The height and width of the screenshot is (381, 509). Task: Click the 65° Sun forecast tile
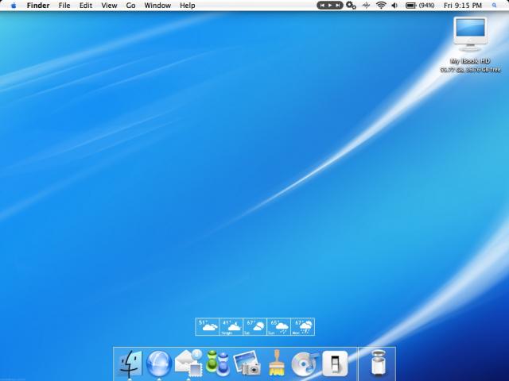point(278,326)
